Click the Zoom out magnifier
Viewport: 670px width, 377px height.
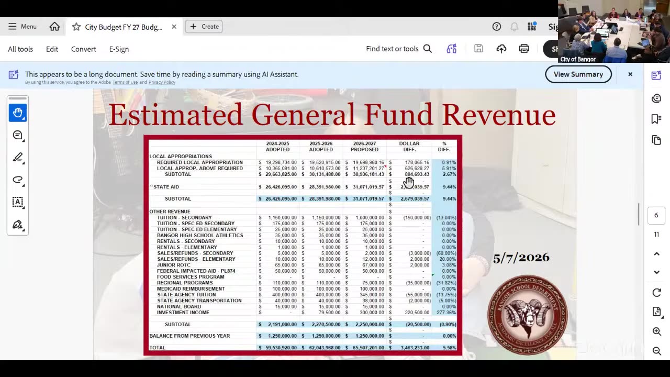(656, 351)
